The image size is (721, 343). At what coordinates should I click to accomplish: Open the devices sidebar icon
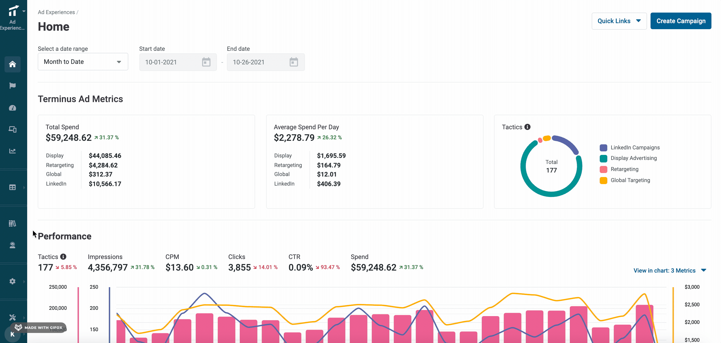(12, 129)
